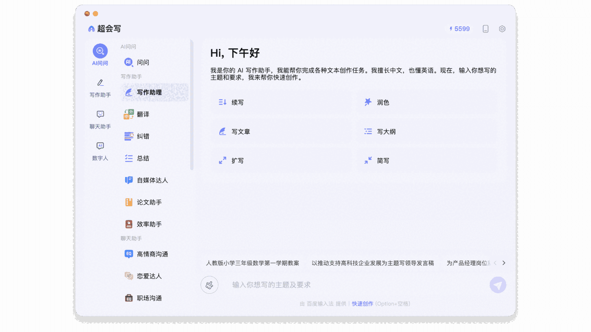Click the 快速创作 link

[x=362, y=303]
